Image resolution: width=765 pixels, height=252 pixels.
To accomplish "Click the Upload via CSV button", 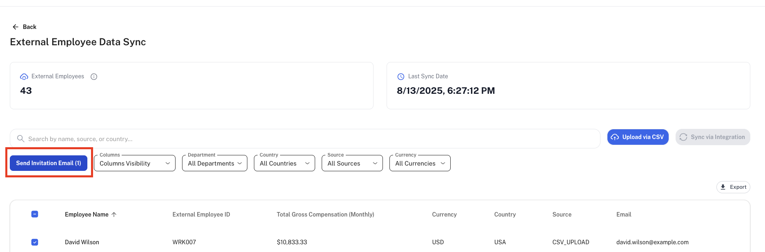I will click(638, 137).
